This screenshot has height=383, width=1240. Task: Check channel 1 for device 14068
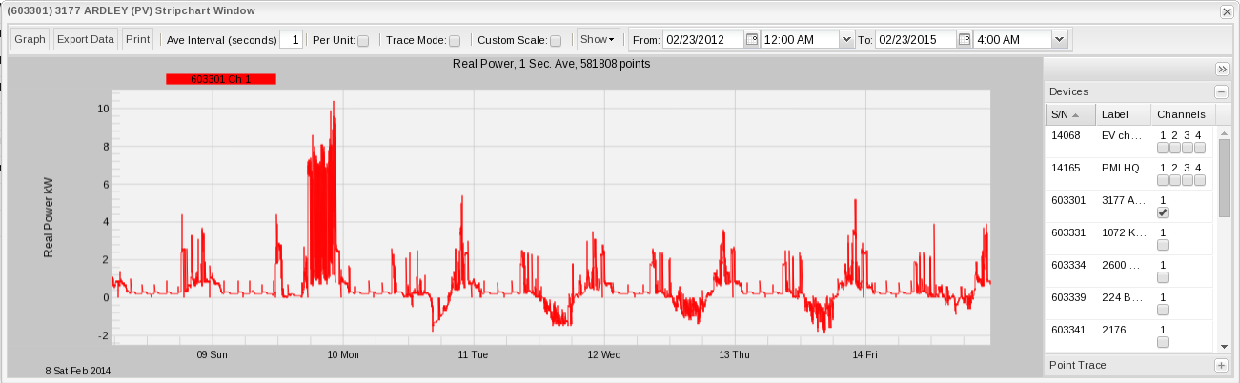1163,148
